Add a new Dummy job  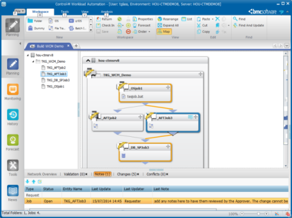tap(36, 28)
